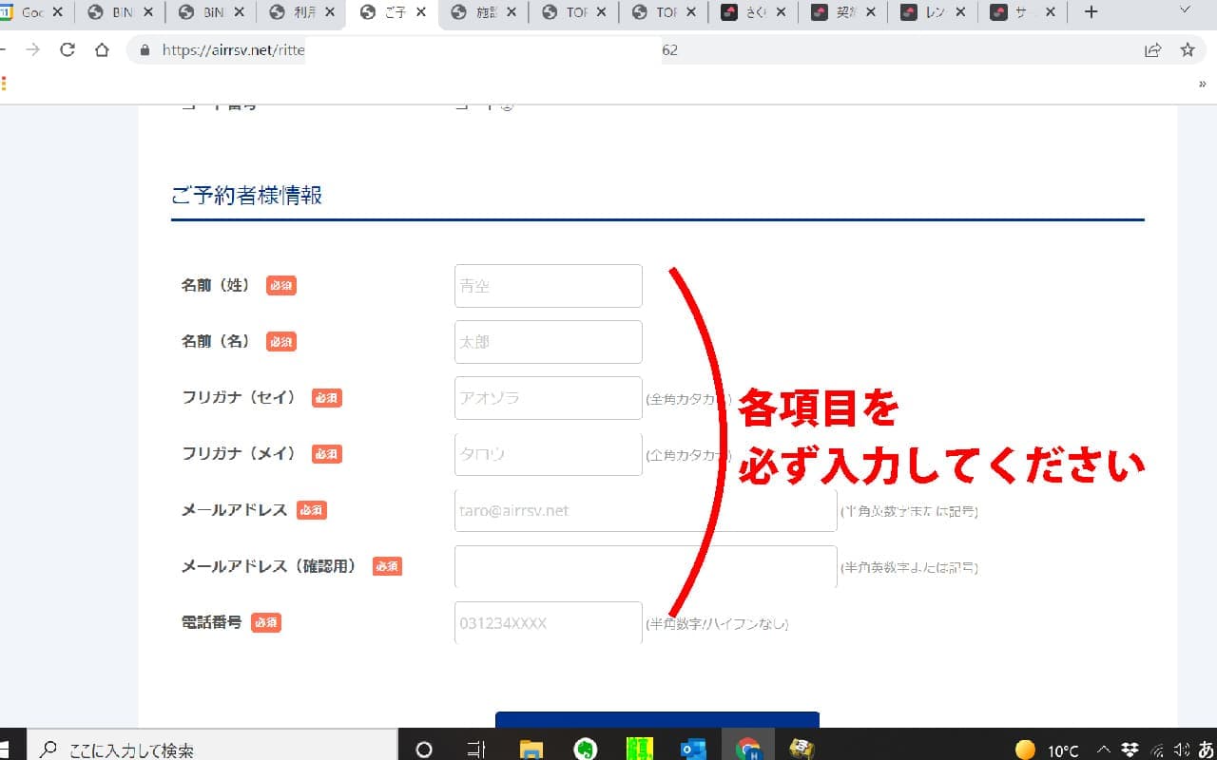Click the blue button below the form
The height and width of the screenshot is (760, 1217).
pyautogui.click(x=656, y=720)
